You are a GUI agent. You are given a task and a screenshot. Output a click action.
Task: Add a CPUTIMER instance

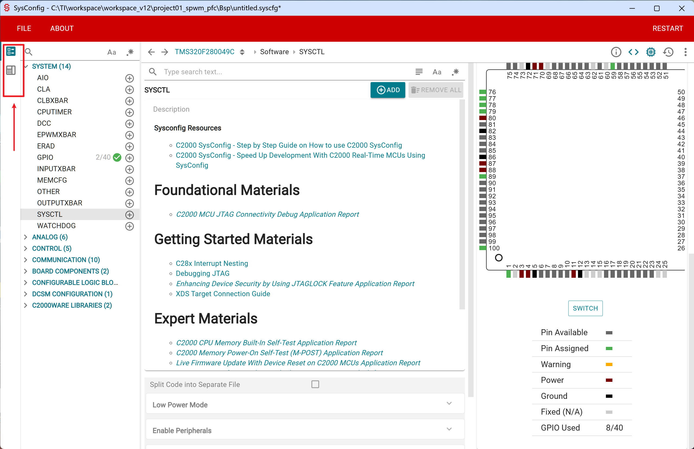130,112
